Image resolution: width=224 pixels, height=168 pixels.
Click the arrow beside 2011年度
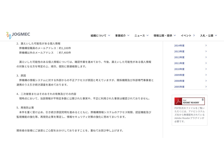(206, 63)
